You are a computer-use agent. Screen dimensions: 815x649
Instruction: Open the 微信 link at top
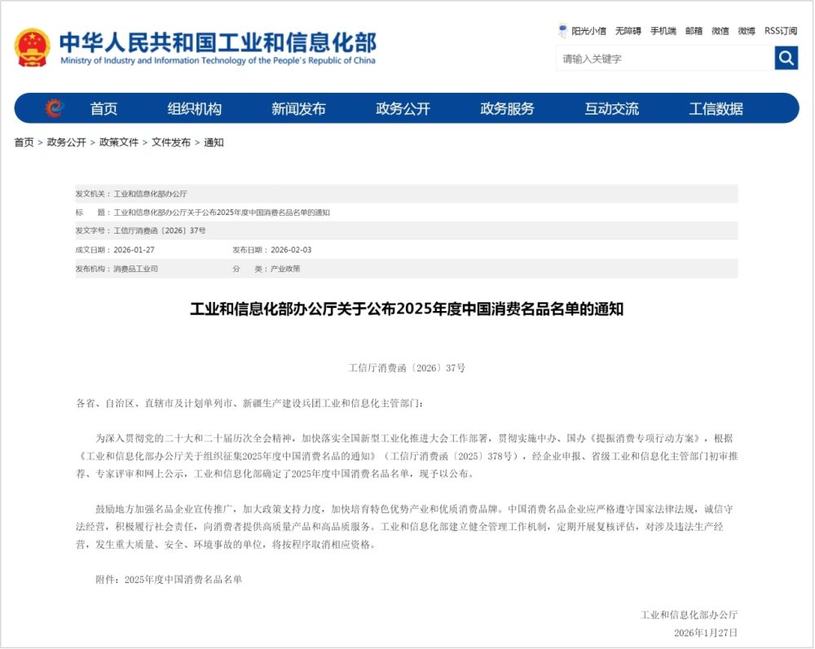(720, 31)
